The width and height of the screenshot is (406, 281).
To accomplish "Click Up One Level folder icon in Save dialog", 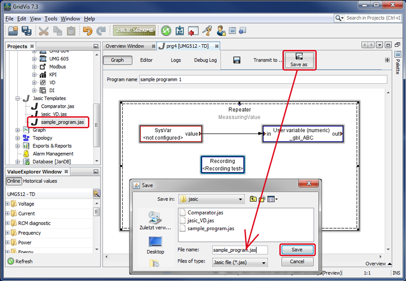I will point(253,199).
